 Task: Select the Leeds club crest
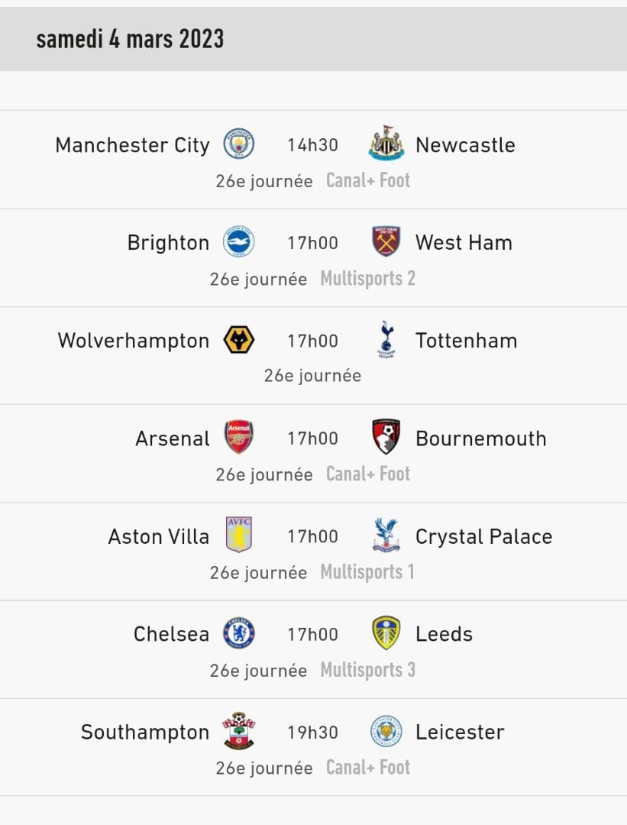pos(386,633)
